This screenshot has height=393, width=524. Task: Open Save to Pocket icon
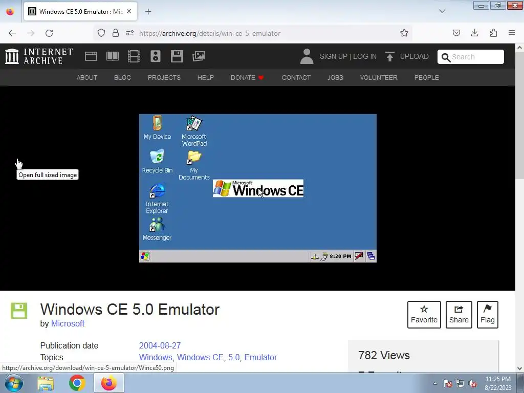click(x=456, y=33)
